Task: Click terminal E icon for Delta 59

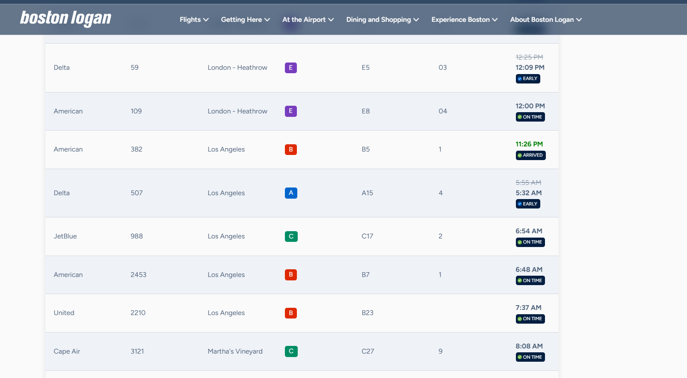Action: click(291, 68)
